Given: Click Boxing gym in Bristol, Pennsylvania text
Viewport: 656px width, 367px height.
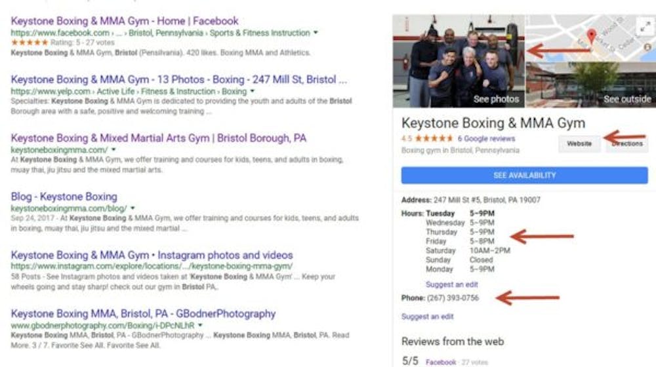Looking at the screenshot, I should pos(461,151).
